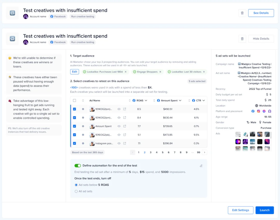Uncheck the Instagram post ad row
280x220 pixels.
click(74, 143)
